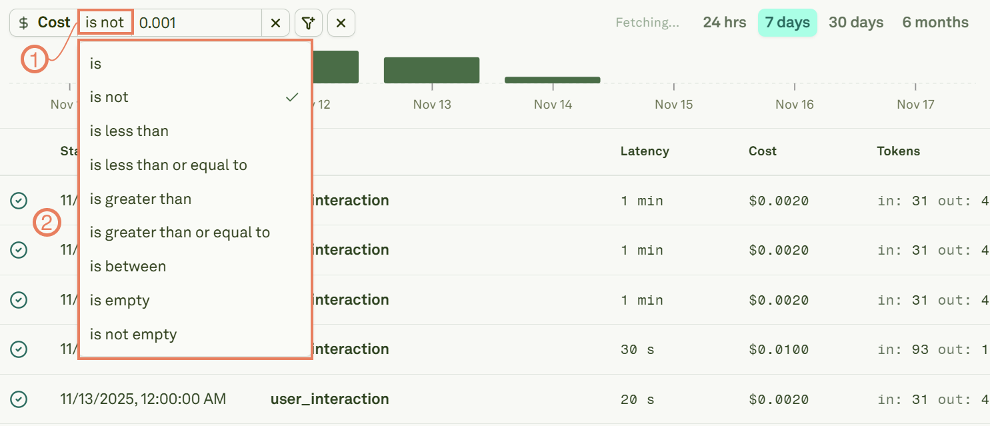This screenshot has width=990, height=426.
Task: Switch to the 30 days time range
Action: pos(856,22)
